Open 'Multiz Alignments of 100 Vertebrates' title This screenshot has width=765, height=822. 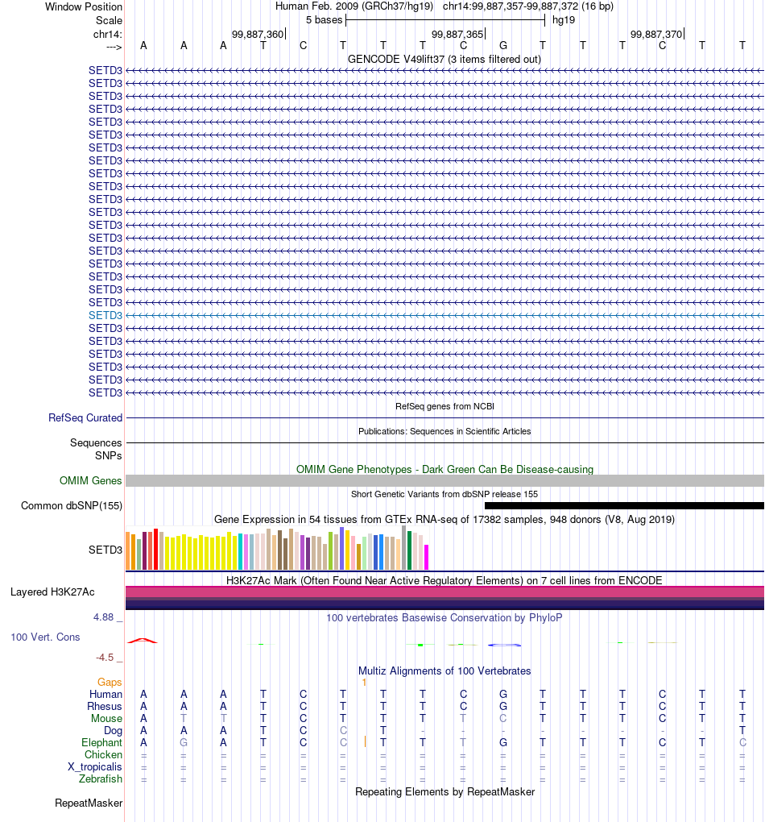(445, 671)
